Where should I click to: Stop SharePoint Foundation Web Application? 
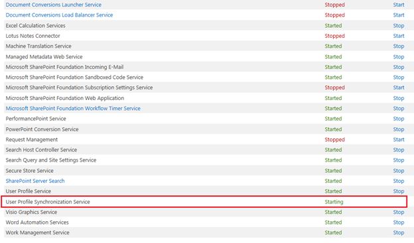(x=399, y=98)
